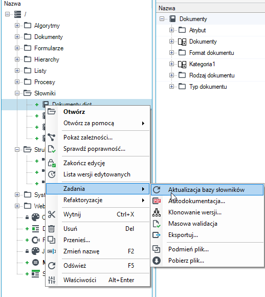
Task: Expand Format dokumentu node
Action: click(x=171, y=52)
